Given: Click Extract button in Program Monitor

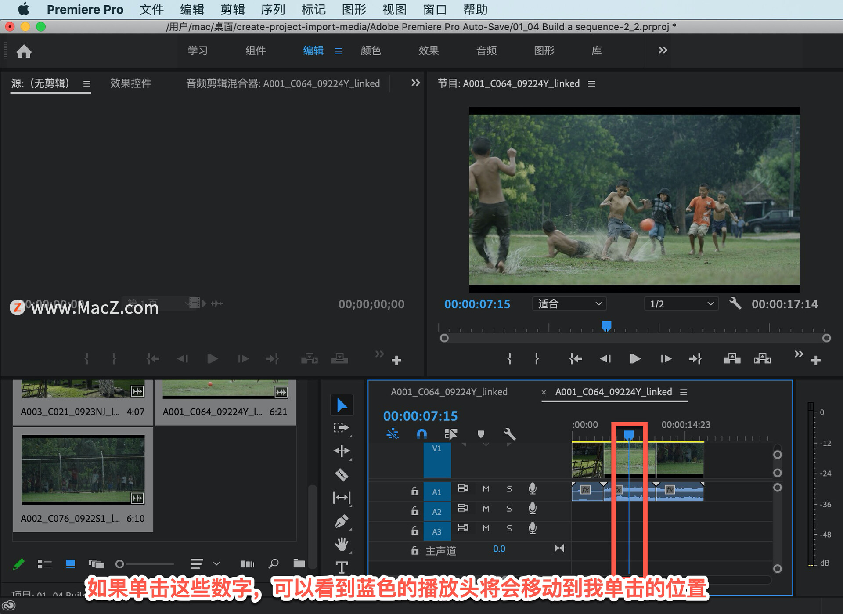Looking at the screenshot, I should click(x=763, y=359).
